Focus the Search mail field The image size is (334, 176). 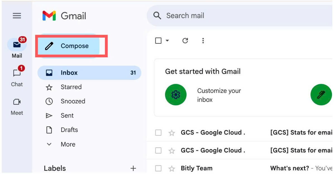[x=240, y=16]
